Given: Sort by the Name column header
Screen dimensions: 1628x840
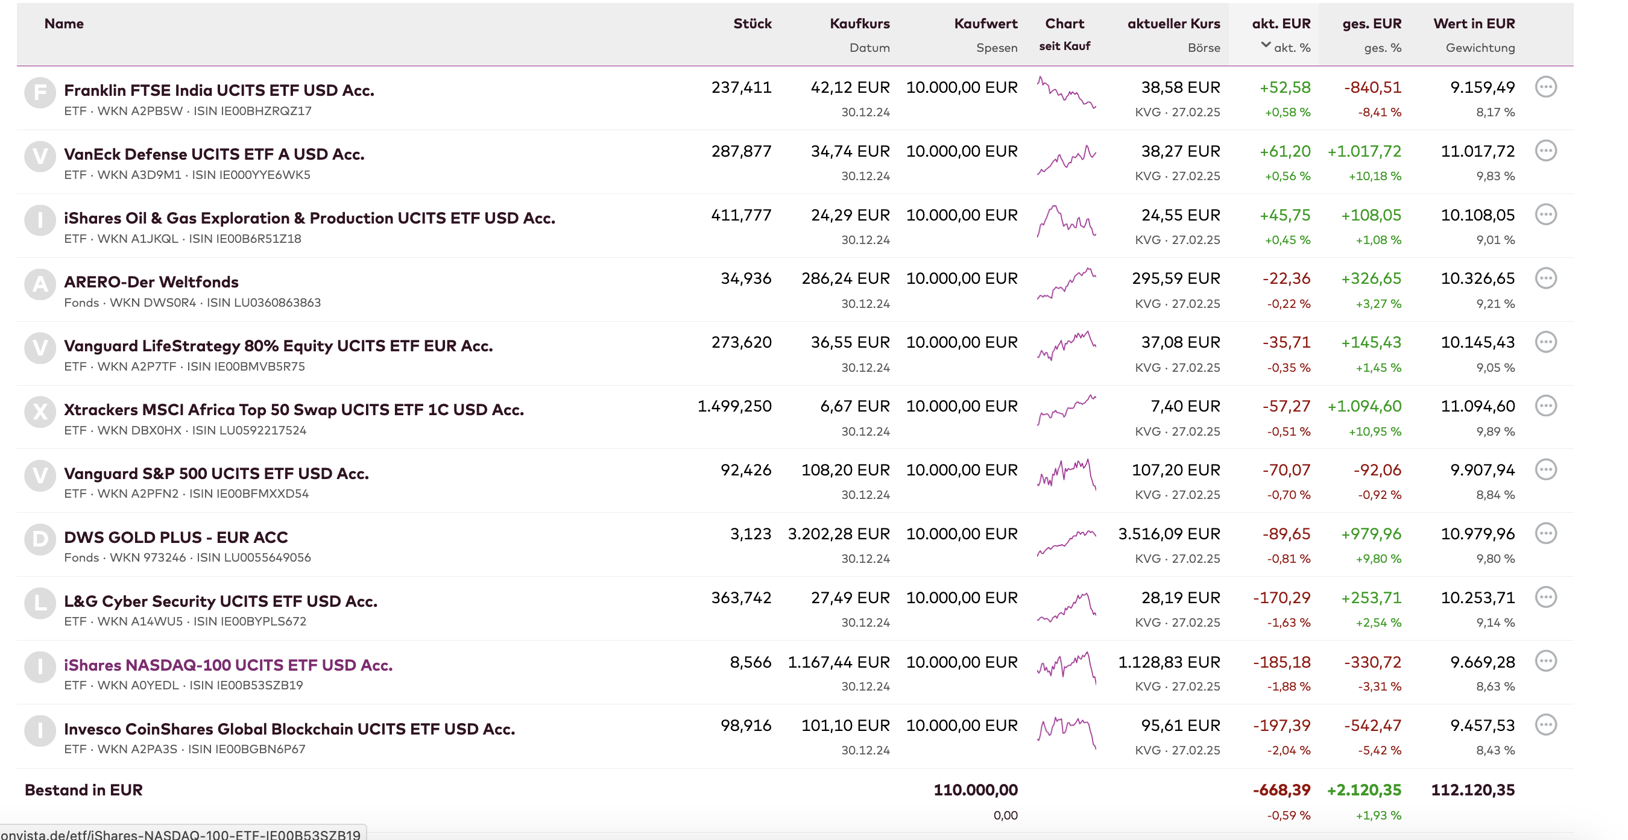Looking at the screenshot, I should pyautogui.click(x=64, y=24).
